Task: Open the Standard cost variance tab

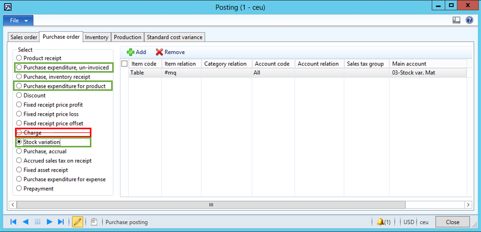Action: click(x=175, y=37)
